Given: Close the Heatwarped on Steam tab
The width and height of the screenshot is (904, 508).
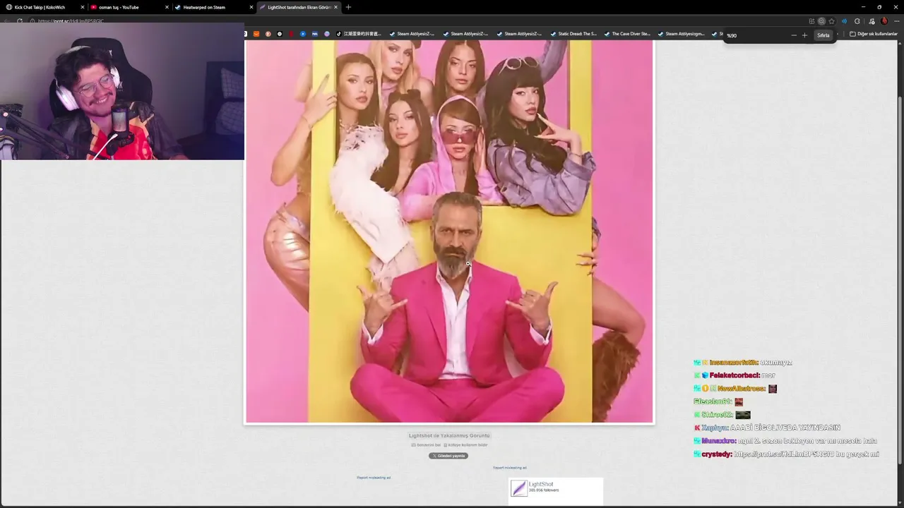Looking at the screenshot, I should click(x=251, y=7).
